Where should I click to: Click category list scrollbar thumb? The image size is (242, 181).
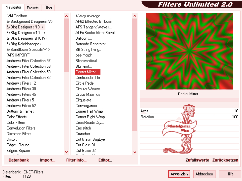[66, 45]
